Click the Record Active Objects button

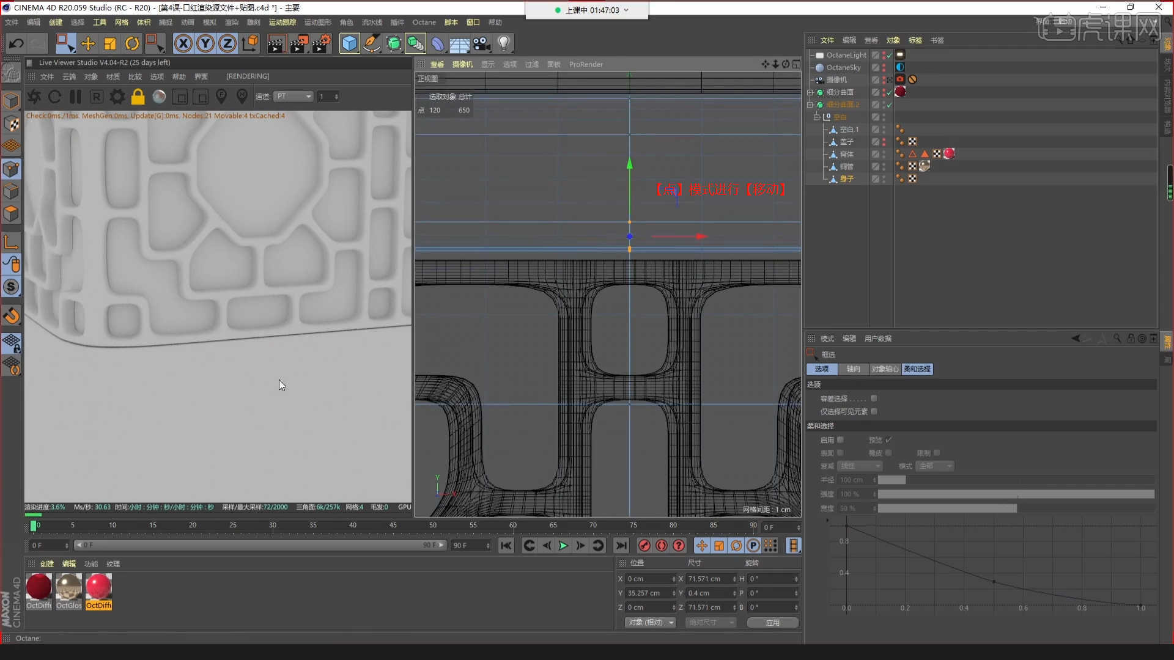644,546
